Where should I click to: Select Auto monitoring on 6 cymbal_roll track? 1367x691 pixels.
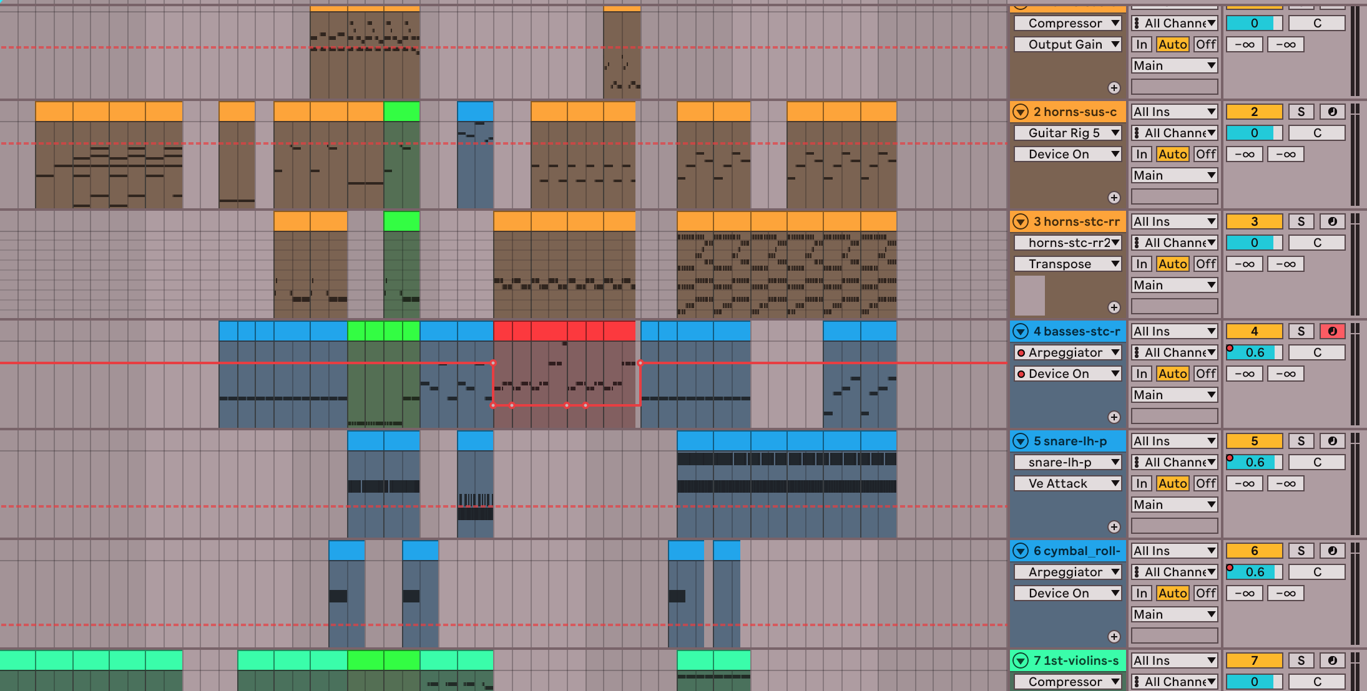(x=1172, y=593)
